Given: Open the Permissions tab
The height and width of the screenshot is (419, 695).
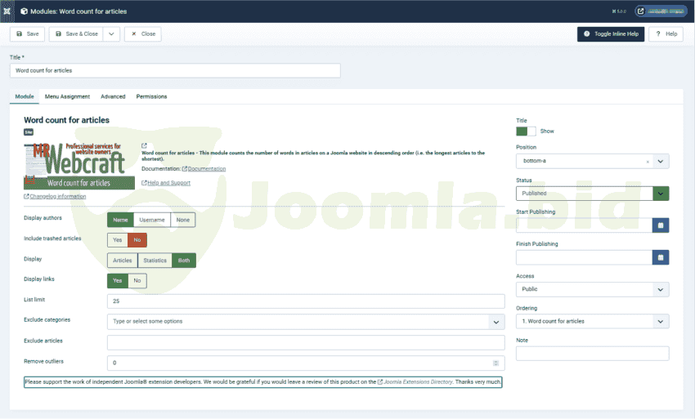Looking at the screenshot, I should [151, 96].
